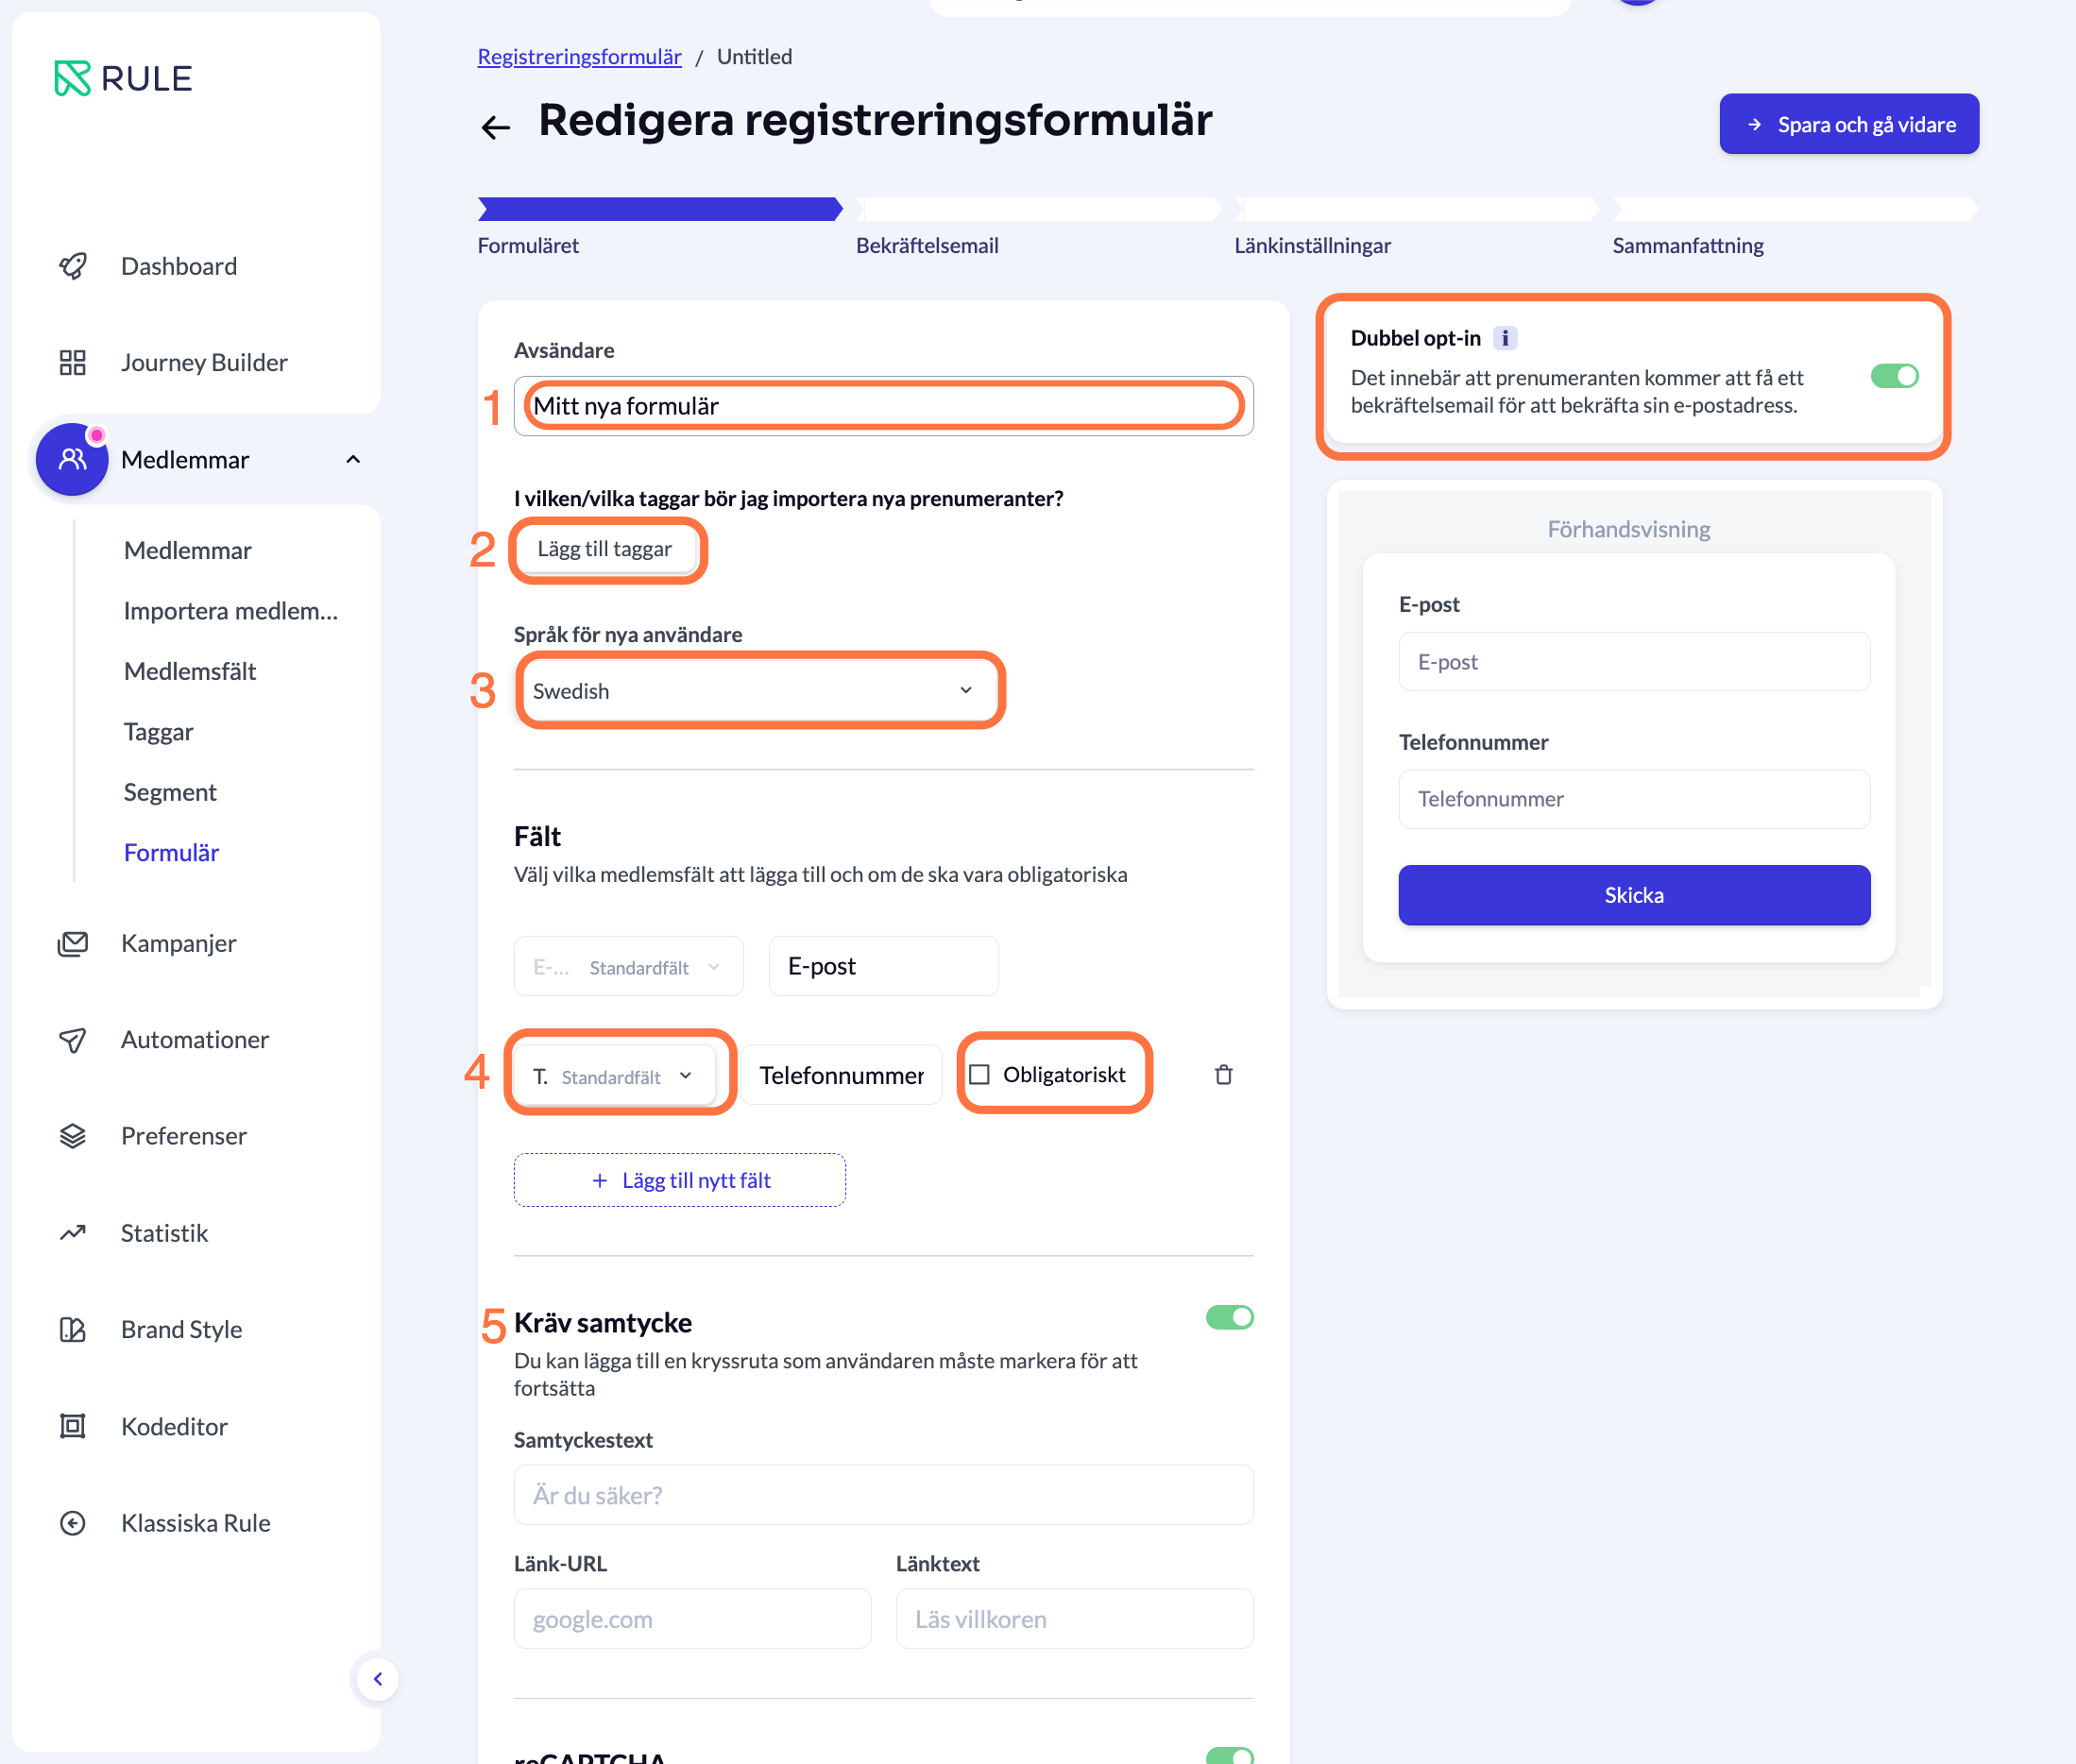Click the Kampanjer envelope icon
The image size is (2076, 1764).
73,943
